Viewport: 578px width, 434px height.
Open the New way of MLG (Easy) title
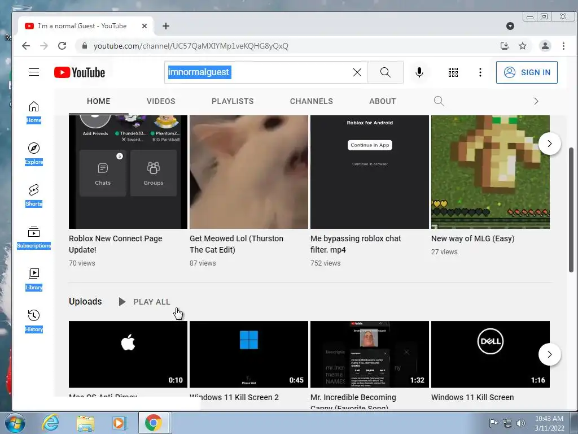click(472, 238)
